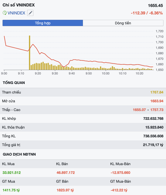This screenshot has height=195, width=166.
Task: Click the index price 1655.45
Action: tap(155, 5)
